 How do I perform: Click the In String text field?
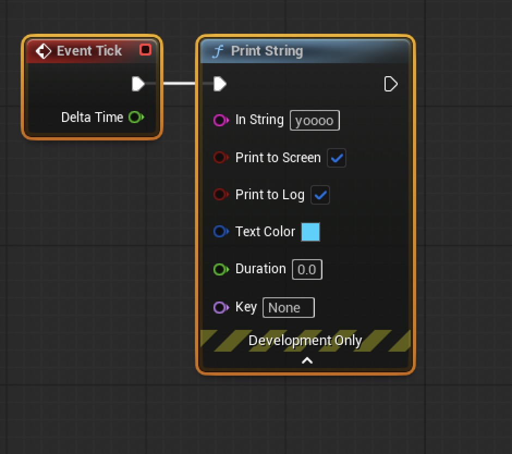(x=315, y=120)
